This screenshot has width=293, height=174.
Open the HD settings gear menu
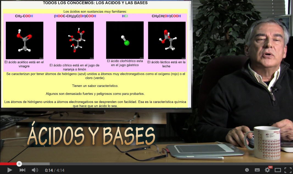tap(267, 170)
